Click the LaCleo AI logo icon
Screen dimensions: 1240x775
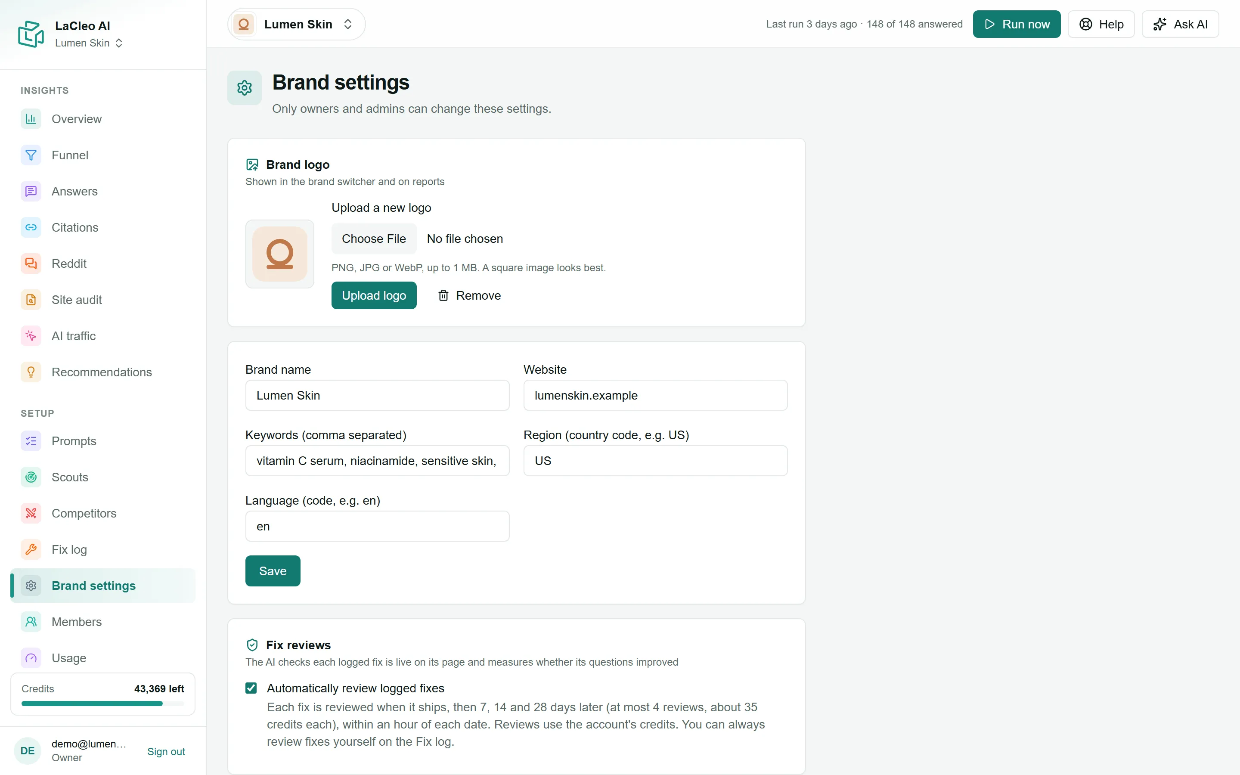click(x=31, y=34)
